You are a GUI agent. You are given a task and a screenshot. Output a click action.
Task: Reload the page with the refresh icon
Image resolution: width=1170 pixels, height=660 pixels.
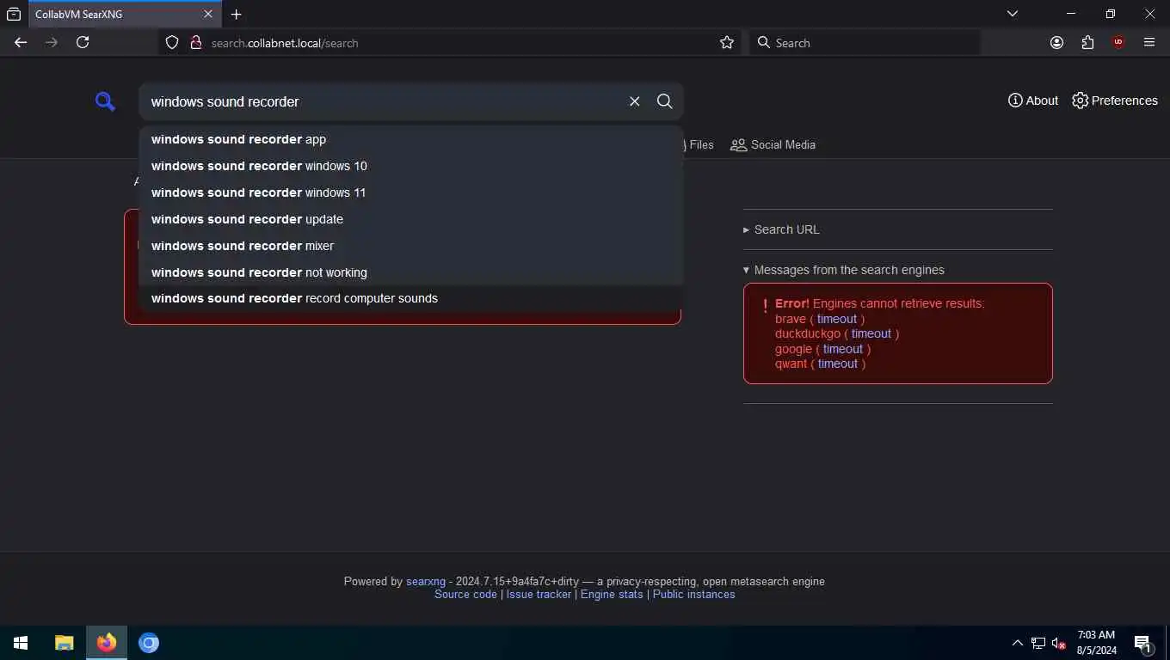coord(83,42)
